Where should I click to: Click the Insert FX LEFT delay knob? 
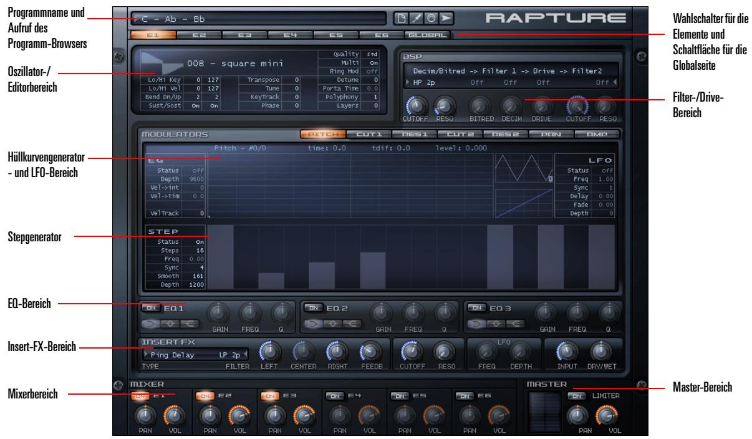(x=269, y=352)
